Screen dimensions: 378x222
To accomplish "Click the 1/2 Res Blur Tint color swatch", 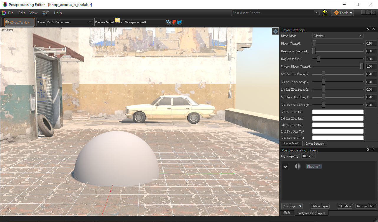I will click(x=338, y=112).
